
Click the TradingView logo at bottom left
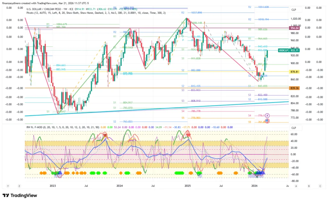click(20, 196)
